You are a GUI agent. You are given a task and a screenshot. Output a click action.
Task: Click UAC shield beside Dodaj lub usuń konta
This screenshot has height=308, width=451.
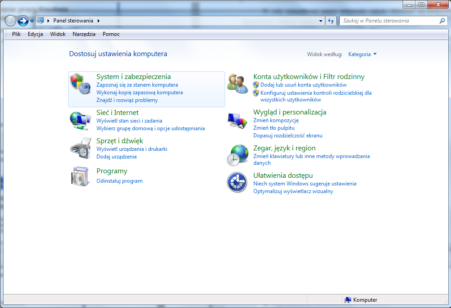(256, 85)
